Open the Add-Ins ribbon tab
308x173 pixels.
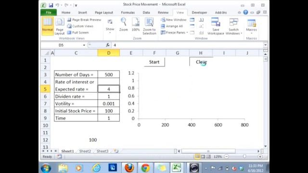click(221, 12)
